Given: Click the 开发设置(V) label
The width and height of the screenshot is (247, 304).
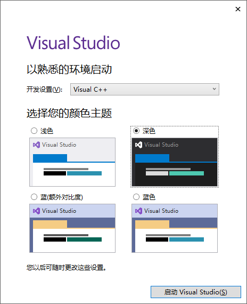Looking at the screenshot, I should pos(44,90).
